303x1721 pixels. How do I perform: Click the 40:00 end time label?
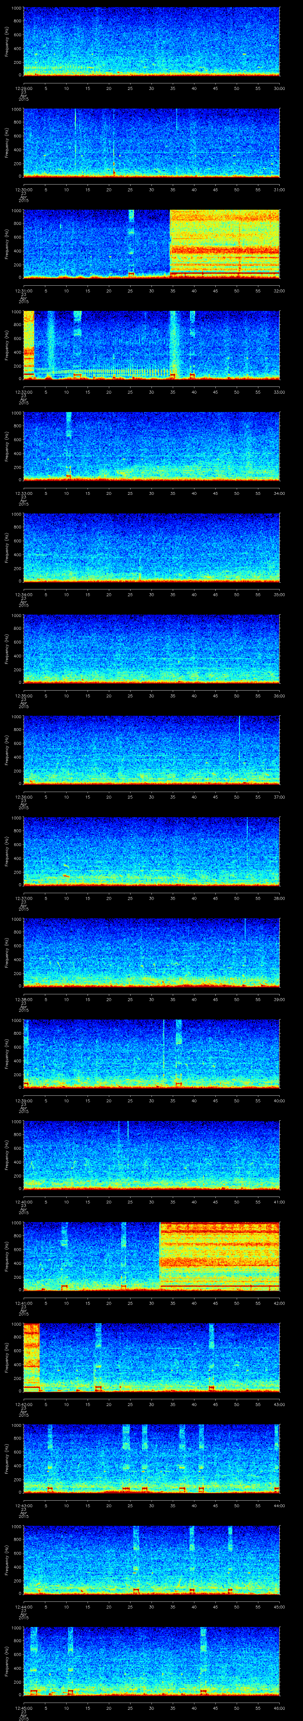[280, 1100]
